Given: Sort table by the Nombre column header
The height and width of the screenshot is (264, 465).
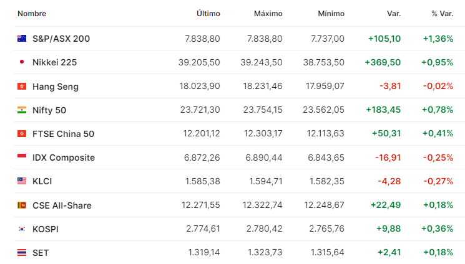Looking at the screenshot, I should pyautogui.click(x=32, y=14).
